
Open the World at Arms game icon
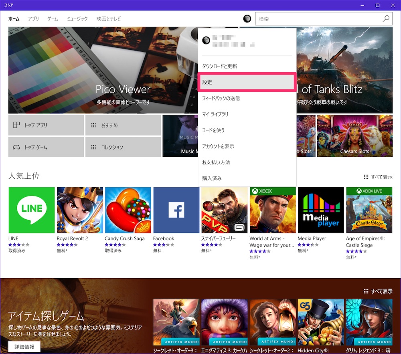pos(273,210)
